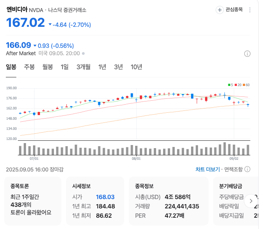The image size is (259, 229).
Task: Click the 08/01 date label on chart axis
Action: click(x=136, y=159)
